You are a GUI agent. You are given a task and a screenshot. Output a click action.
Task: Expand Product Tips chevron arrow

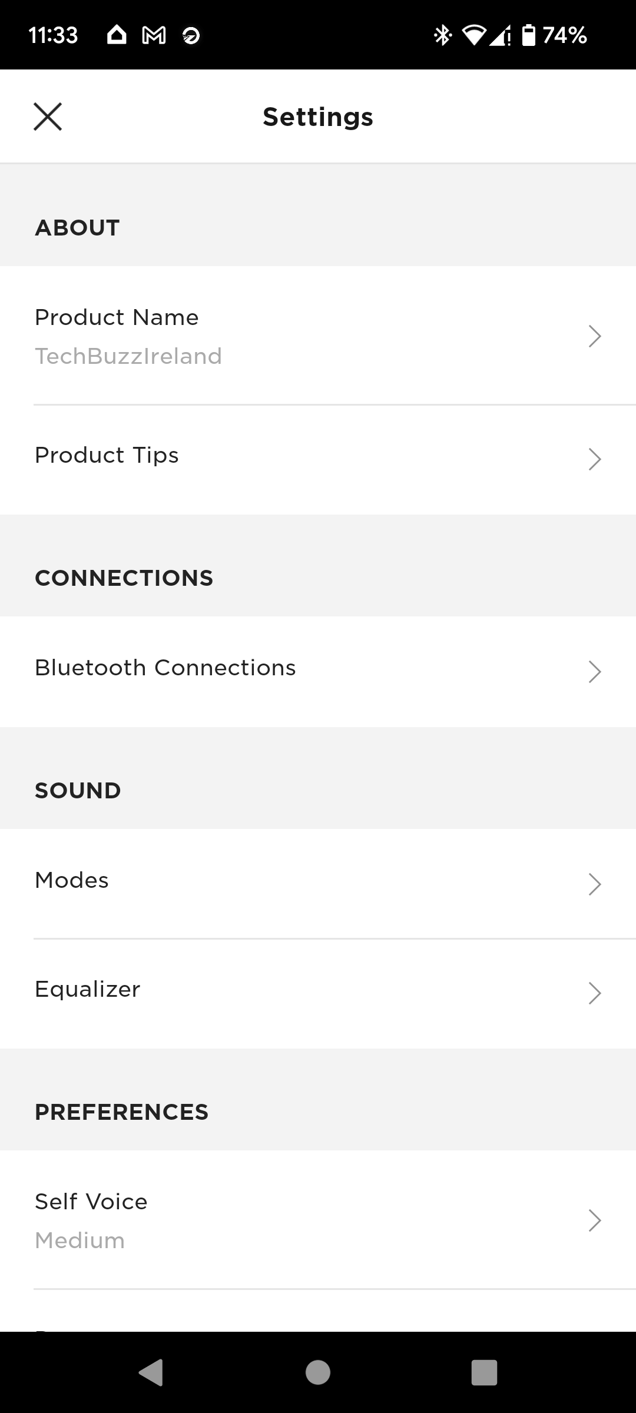(594, 459)
